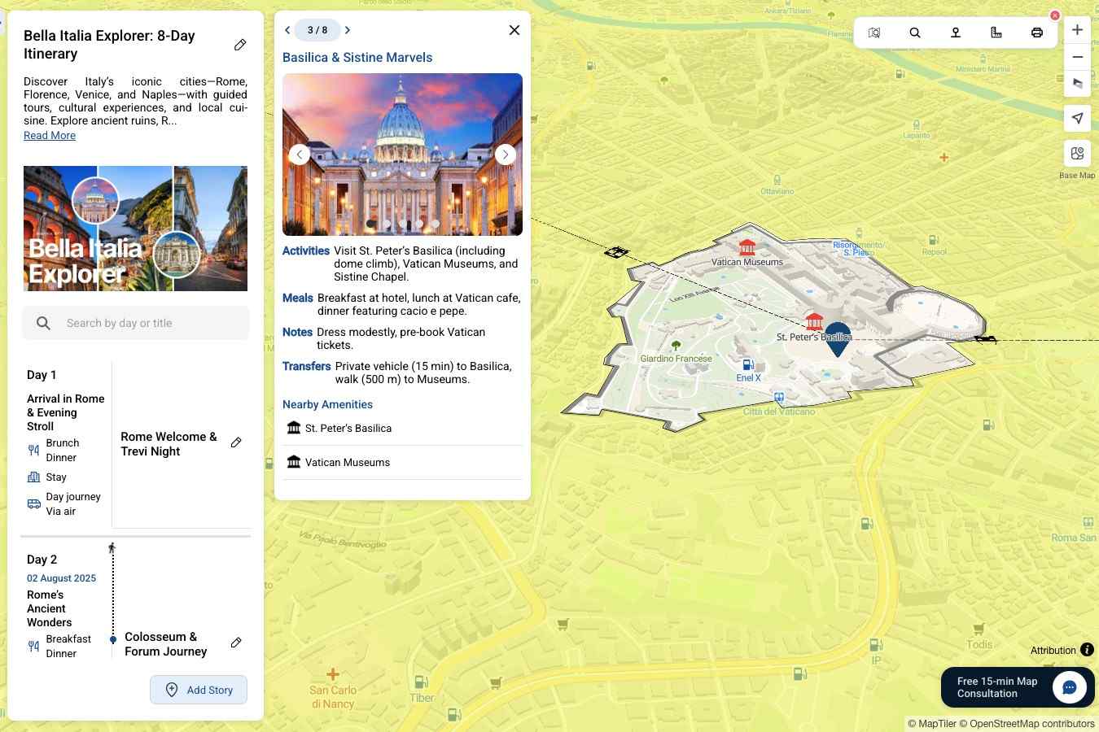This screenshot has height=732, width=1099.
Task: Select the Rome Welcome & Trevi Night story
Action: pos(169,444)
